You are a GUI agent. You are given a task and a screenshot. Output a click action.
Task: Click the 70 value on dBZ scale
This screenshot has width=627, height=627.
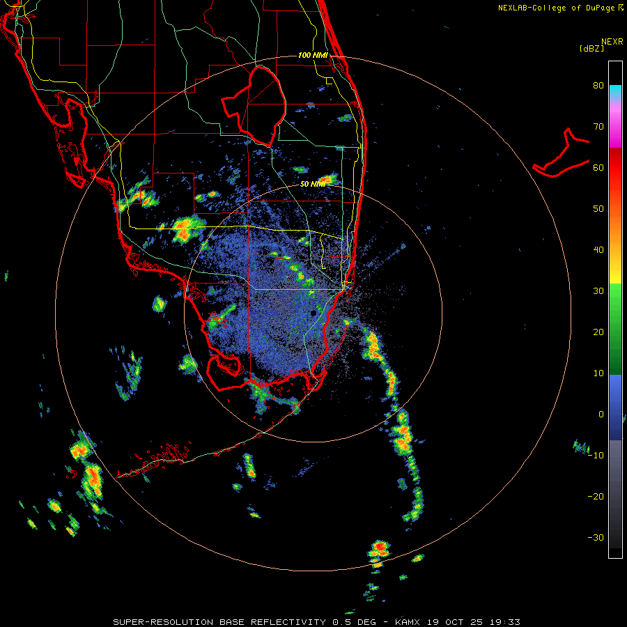598,127
